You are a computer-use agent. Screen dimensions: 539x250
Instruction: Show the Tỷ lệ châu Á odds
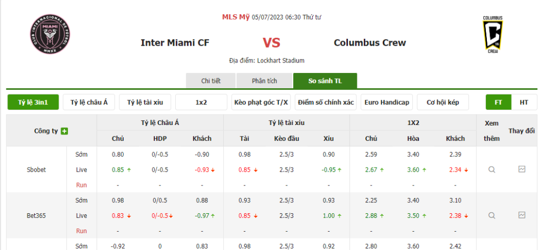89,102
